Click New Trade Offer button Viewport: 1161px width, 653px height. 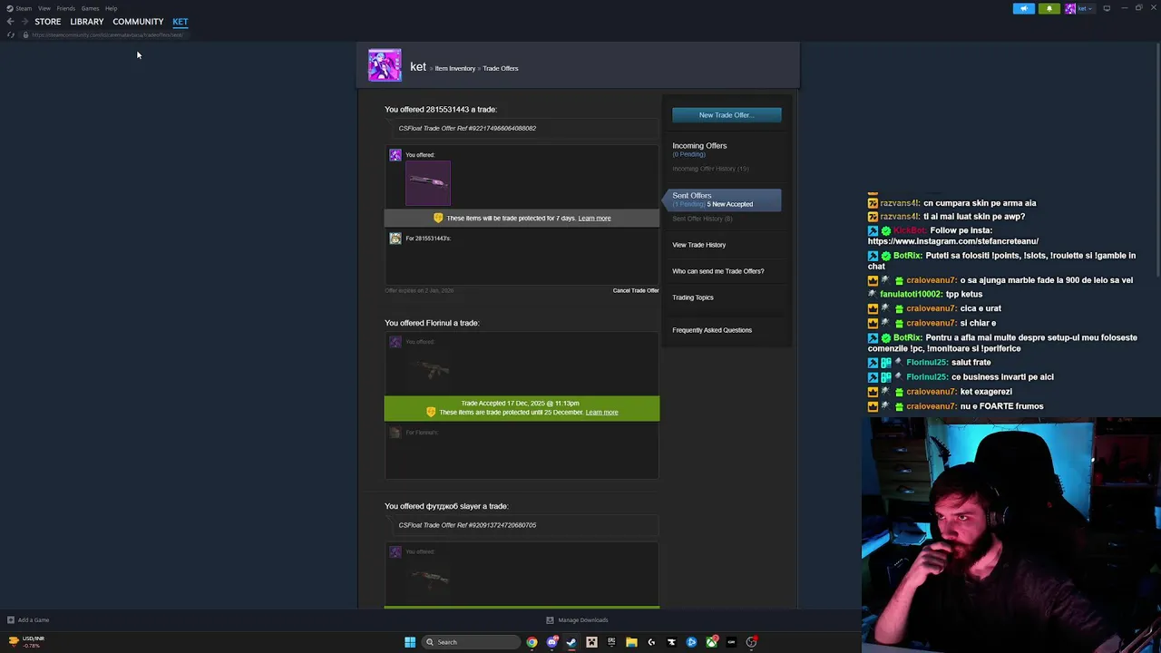(727, 115)
